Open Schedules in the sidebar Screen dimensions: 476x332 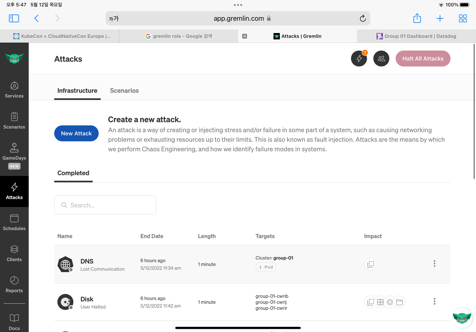pos(14,222)
